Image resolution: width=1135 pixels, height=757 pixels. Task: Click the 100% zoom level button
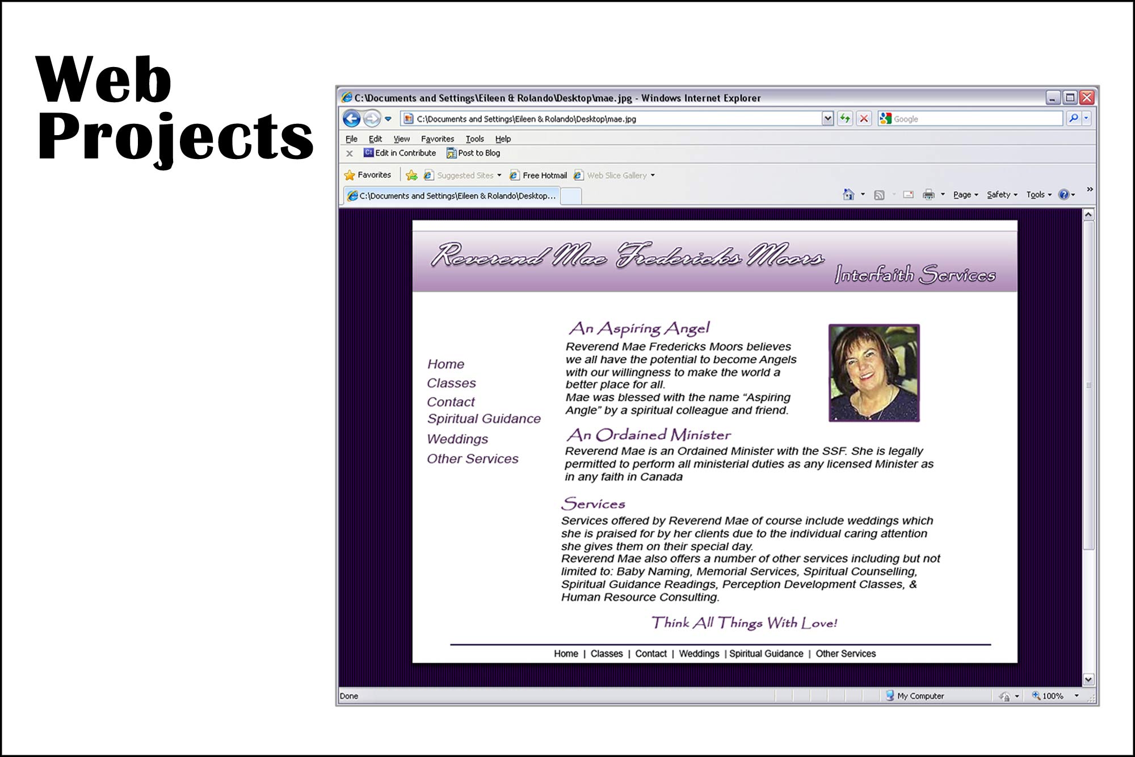tap(1048, 696)
